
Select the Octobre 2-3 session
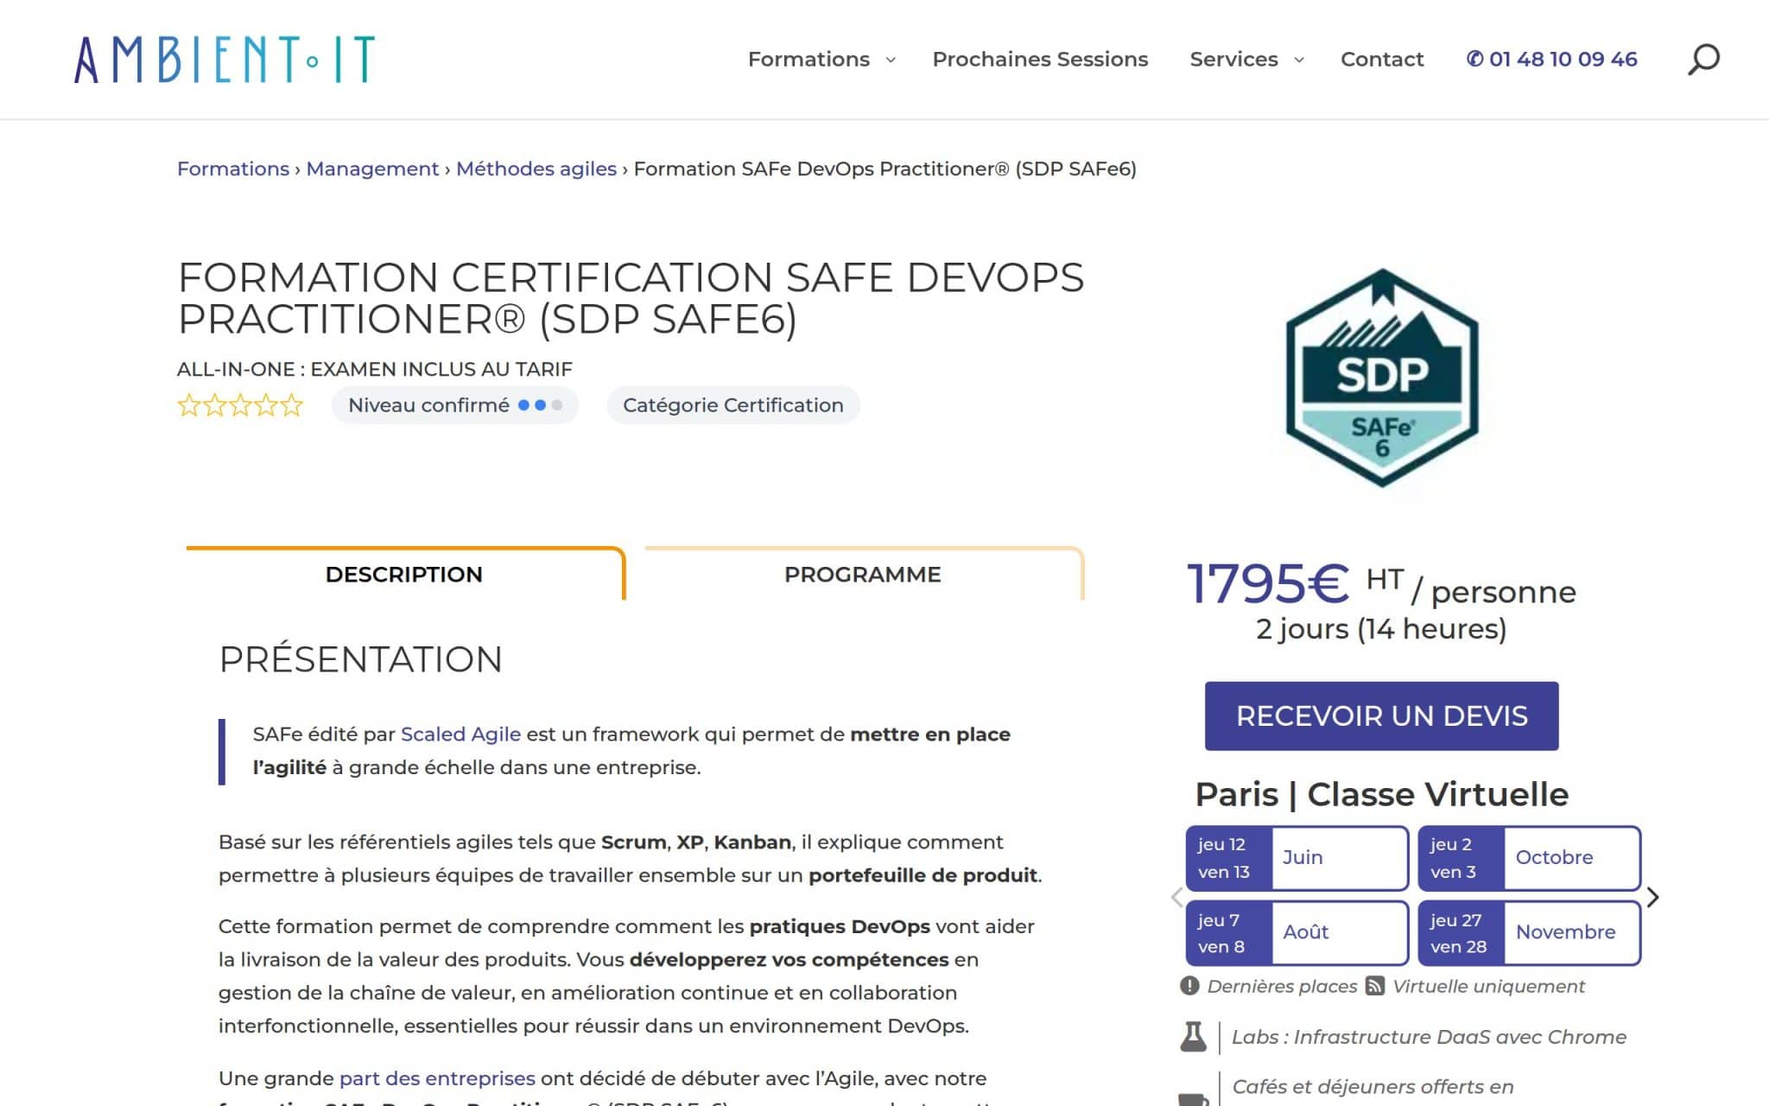tap(1529, 858)
